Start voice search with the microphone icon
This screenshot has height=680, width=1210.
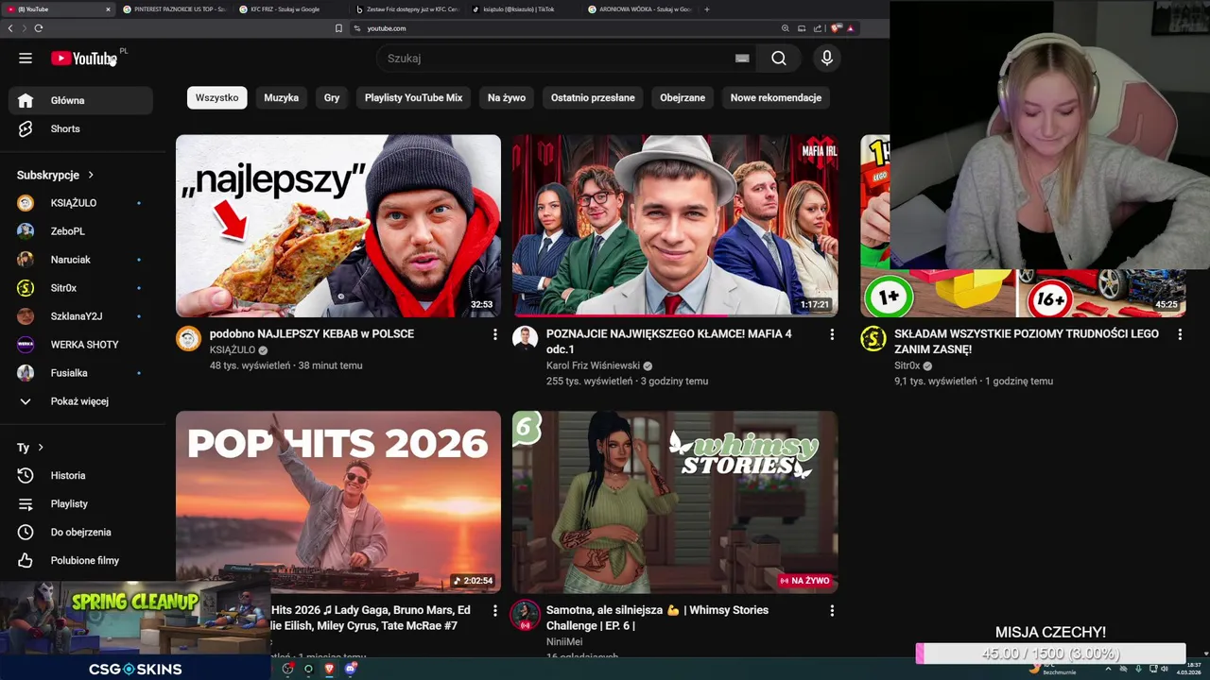pos(826,59)
